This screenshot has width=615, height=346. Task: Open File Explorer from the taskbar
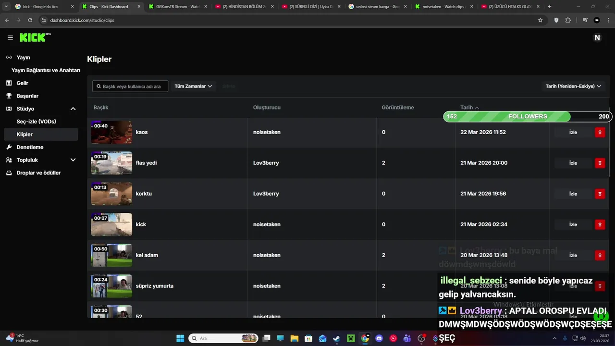point(295,338)
